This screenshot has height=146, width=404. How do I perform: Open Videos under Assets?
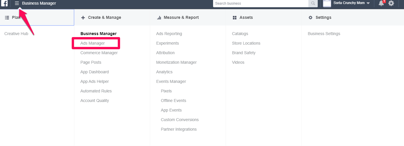[238, 62]
